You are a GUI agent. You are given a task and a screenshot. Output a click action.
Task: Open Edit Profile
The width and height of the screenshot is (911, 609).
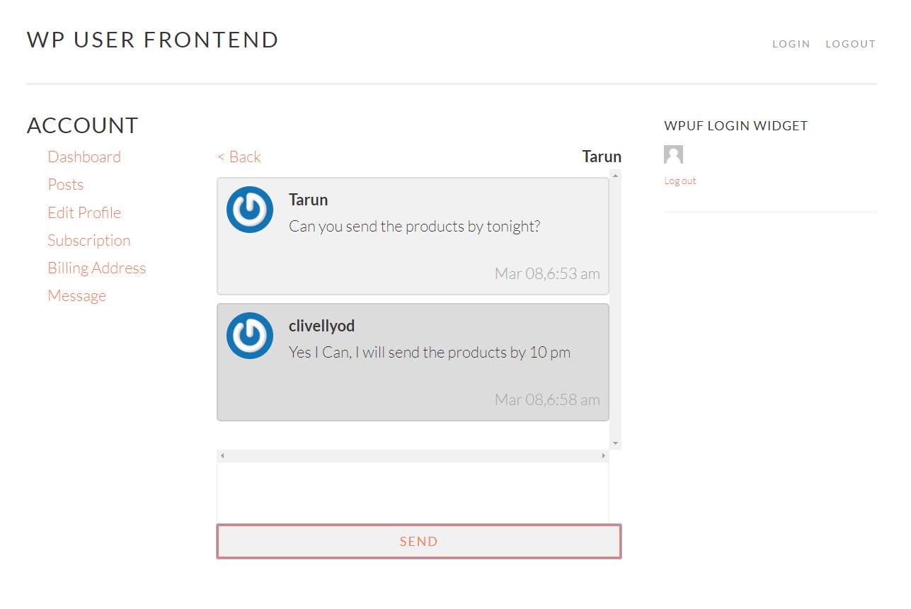pos(84,212)
